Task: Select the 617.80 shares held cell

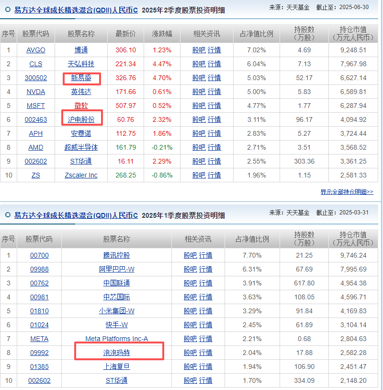Action: [304, 284]
